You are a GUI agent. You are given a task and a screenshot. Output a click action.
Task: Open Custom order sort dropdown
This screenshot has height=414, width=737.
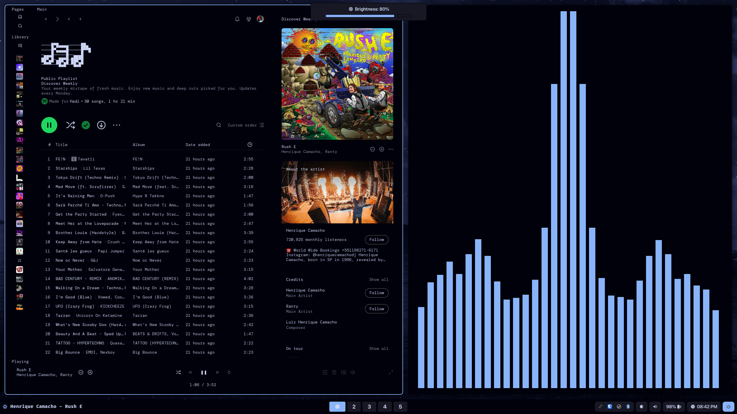(245, 125)
